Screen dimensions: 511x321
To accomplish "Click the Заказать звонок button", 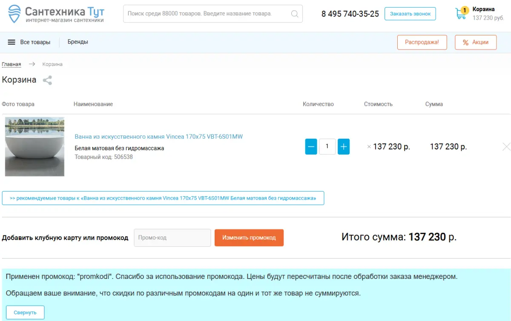I will [410, 14].
